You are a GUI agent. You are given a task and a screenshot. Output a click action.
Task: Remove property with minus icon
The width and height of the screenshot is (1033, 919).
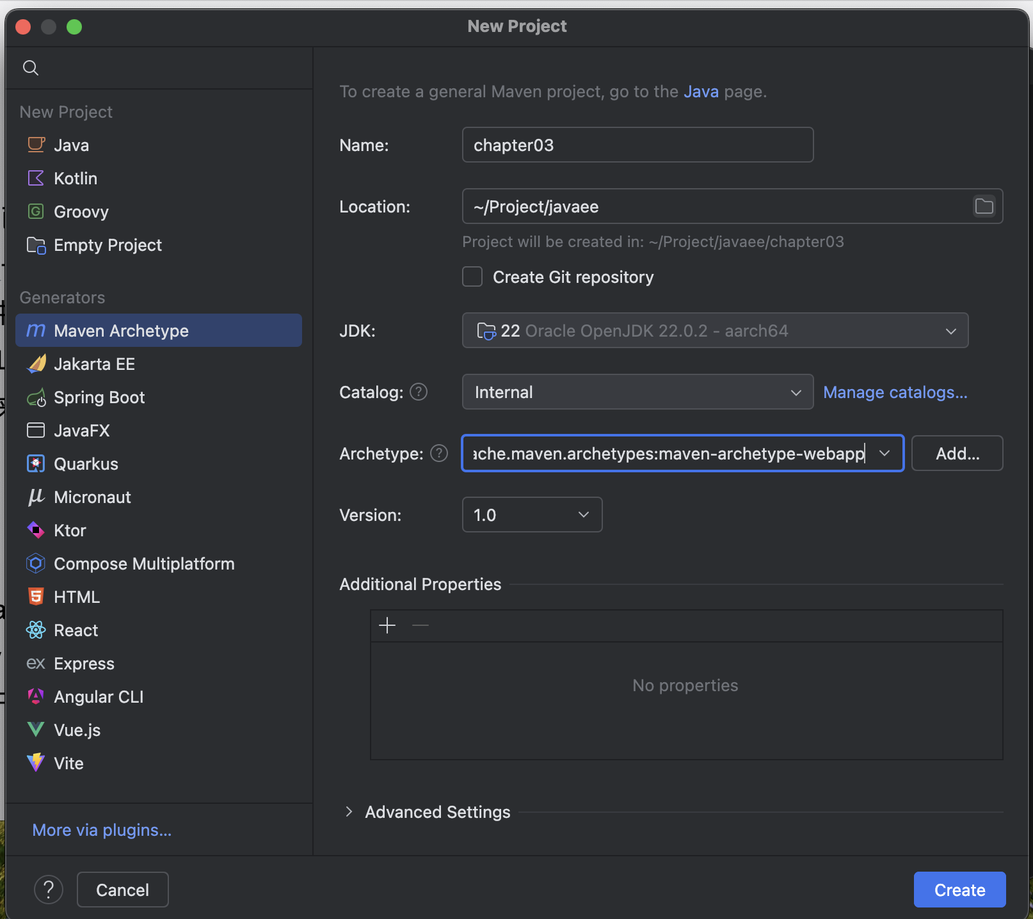[420, 625]
